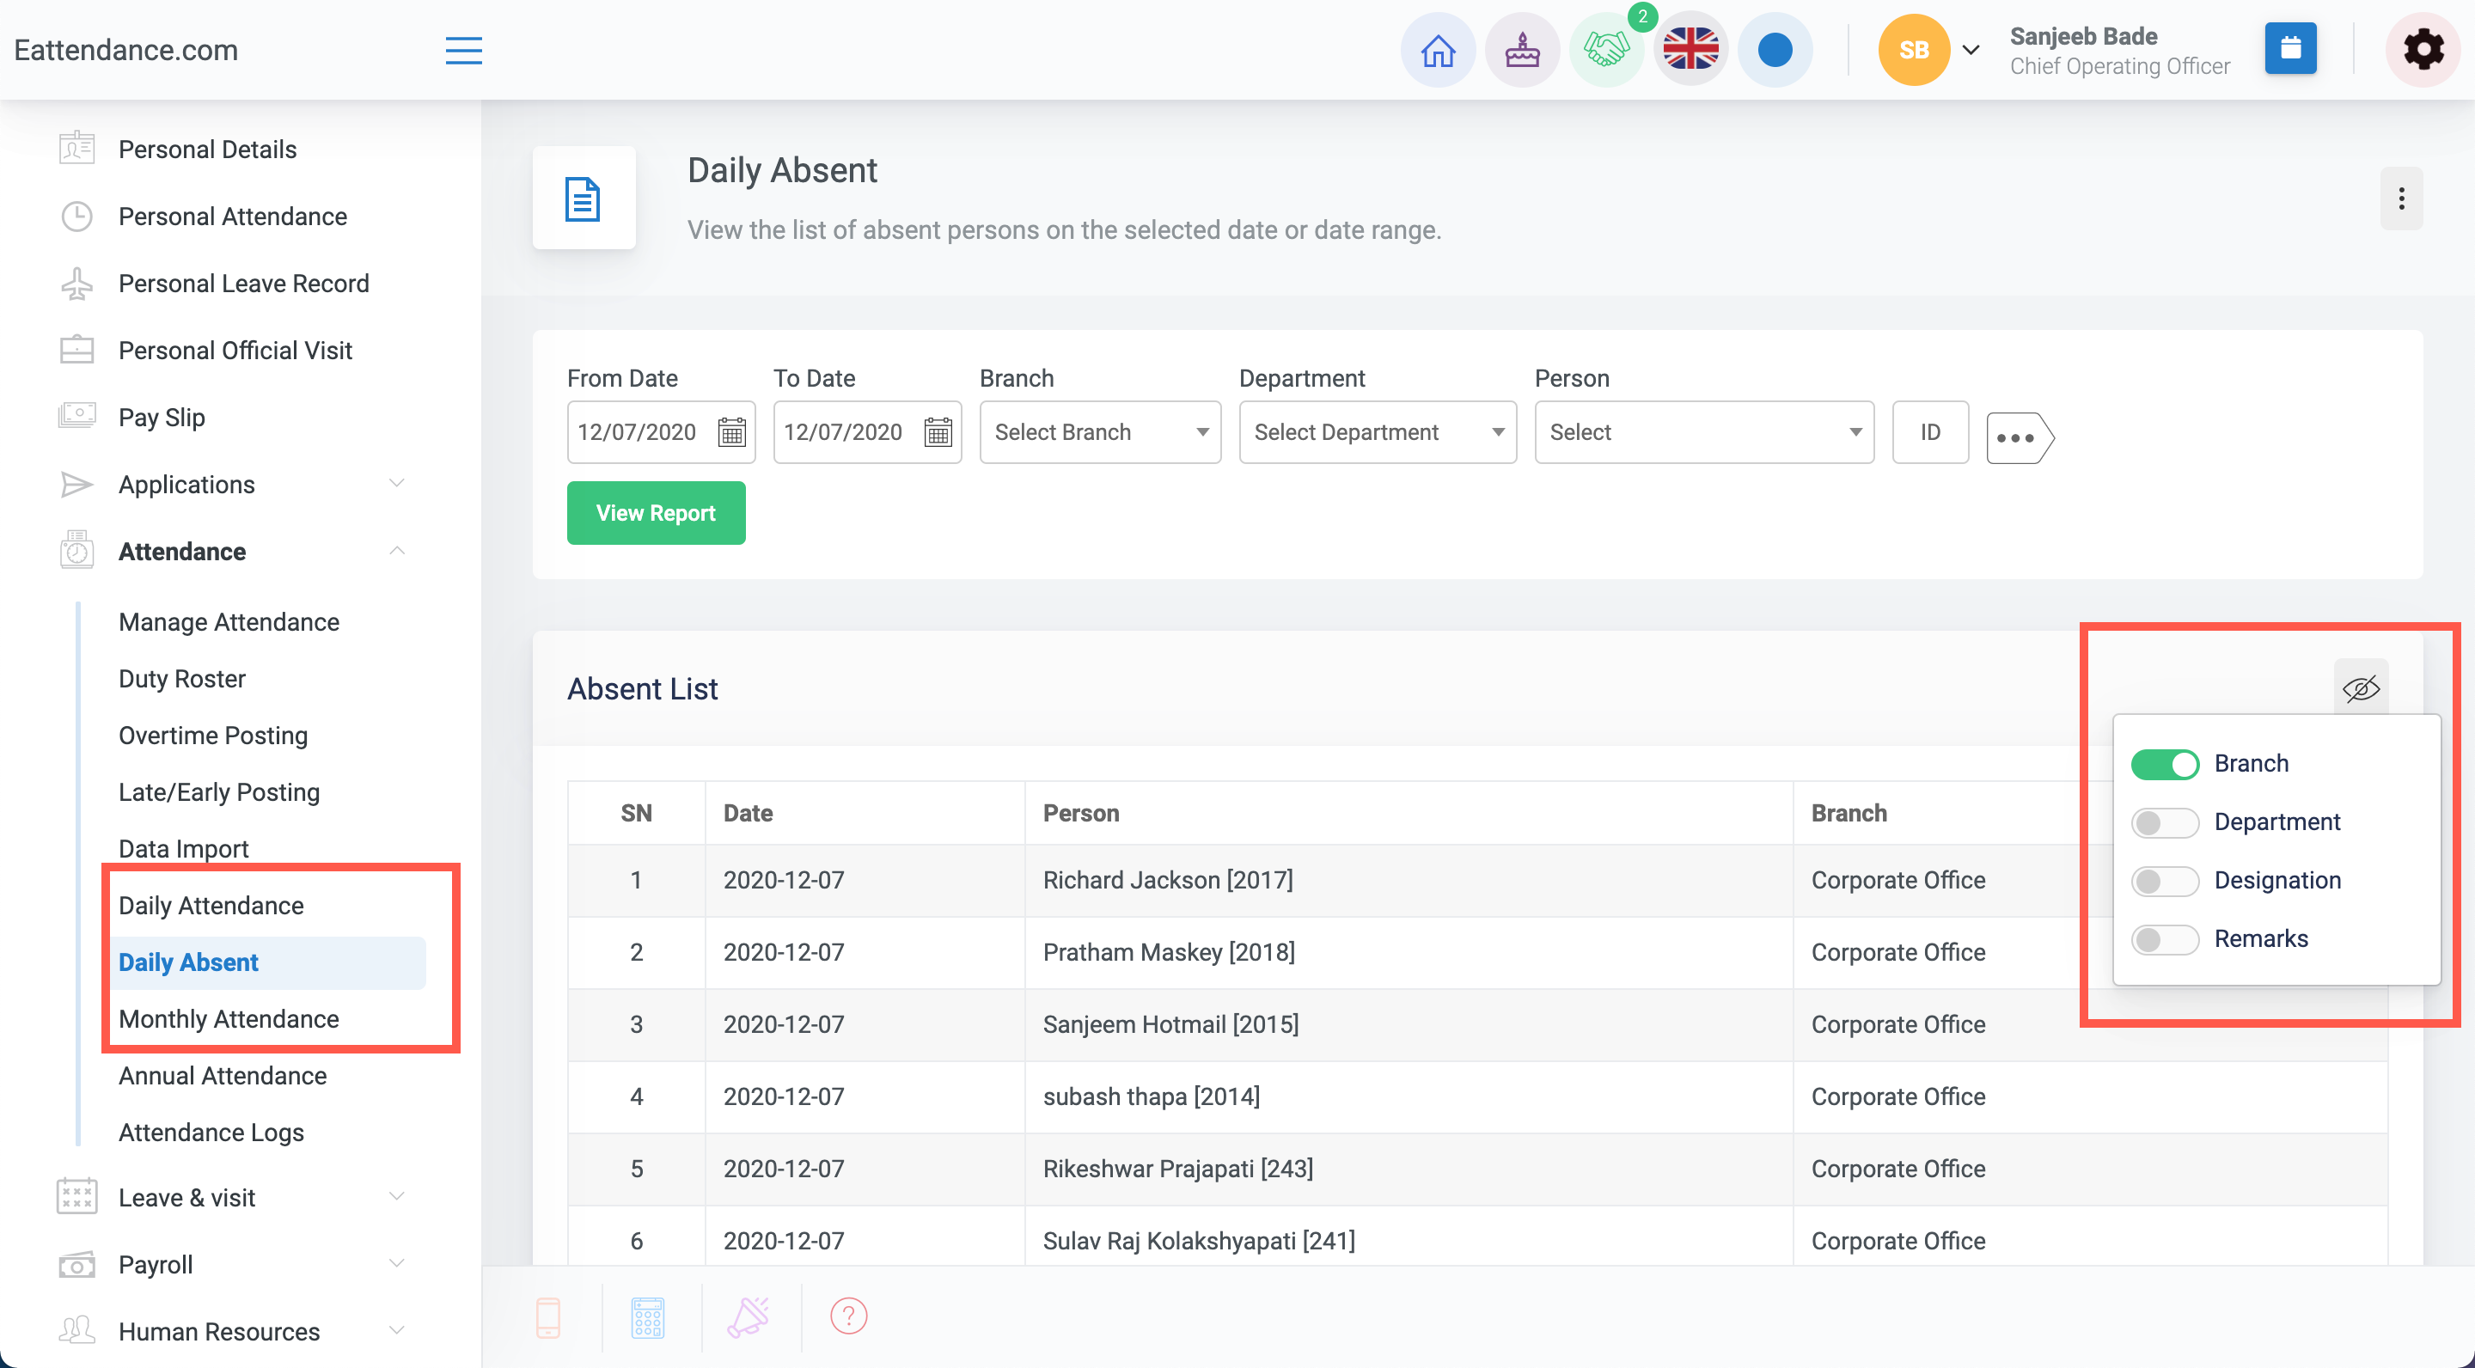Click the Personal Details sidebar icon

pyautogui.click(x=76, y=149)
